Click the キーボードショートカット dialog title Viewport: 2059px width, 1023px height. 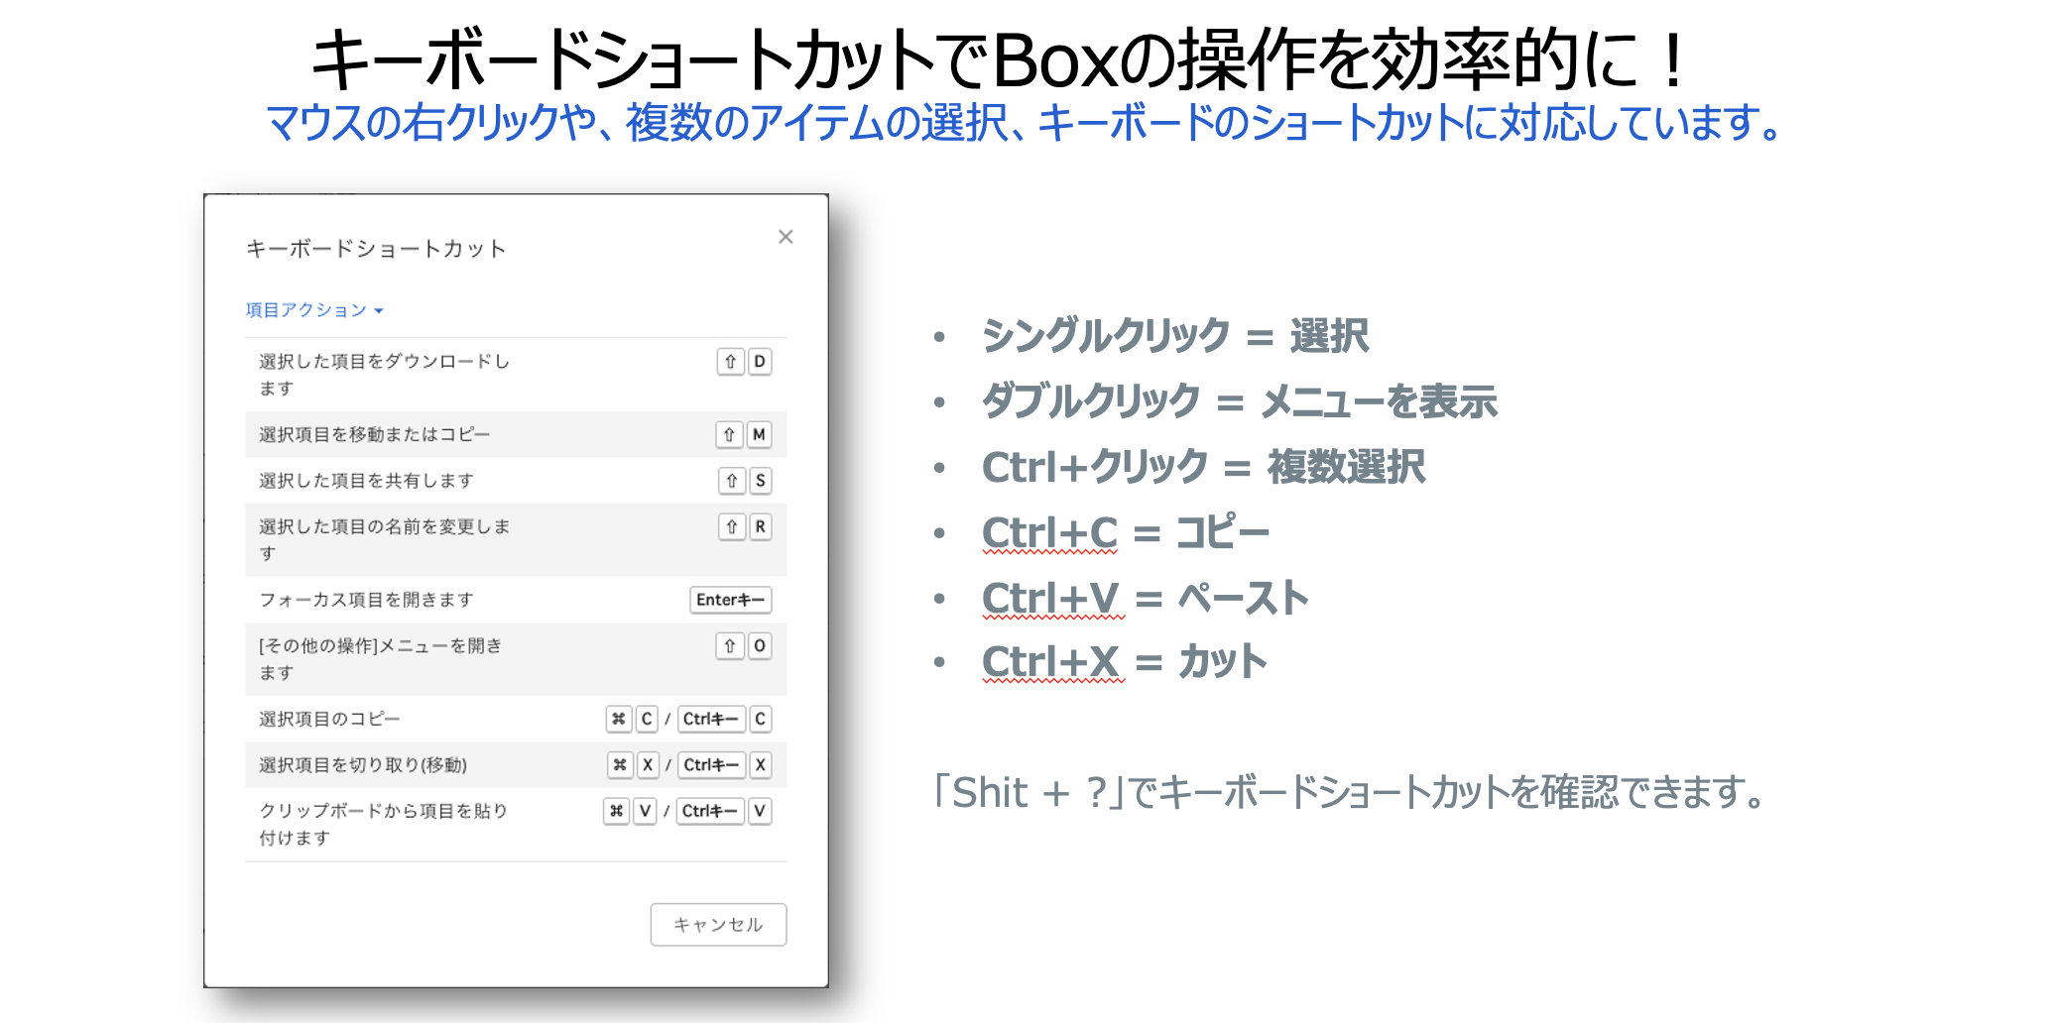(x=376, y=249)
